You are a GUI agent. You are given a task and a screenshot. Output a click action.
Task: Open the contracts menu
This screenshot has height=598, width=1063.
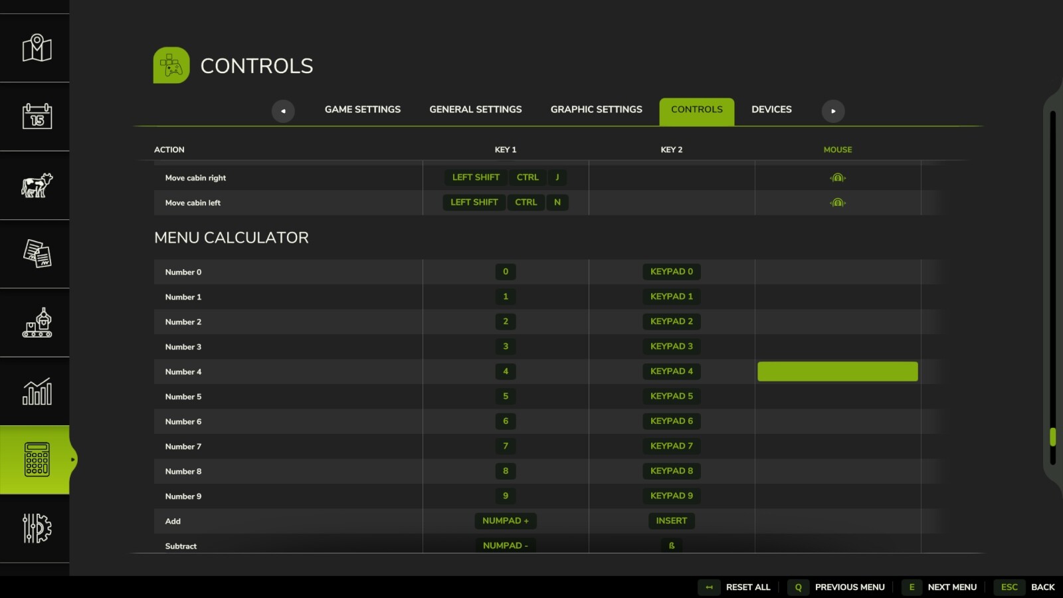35,254
